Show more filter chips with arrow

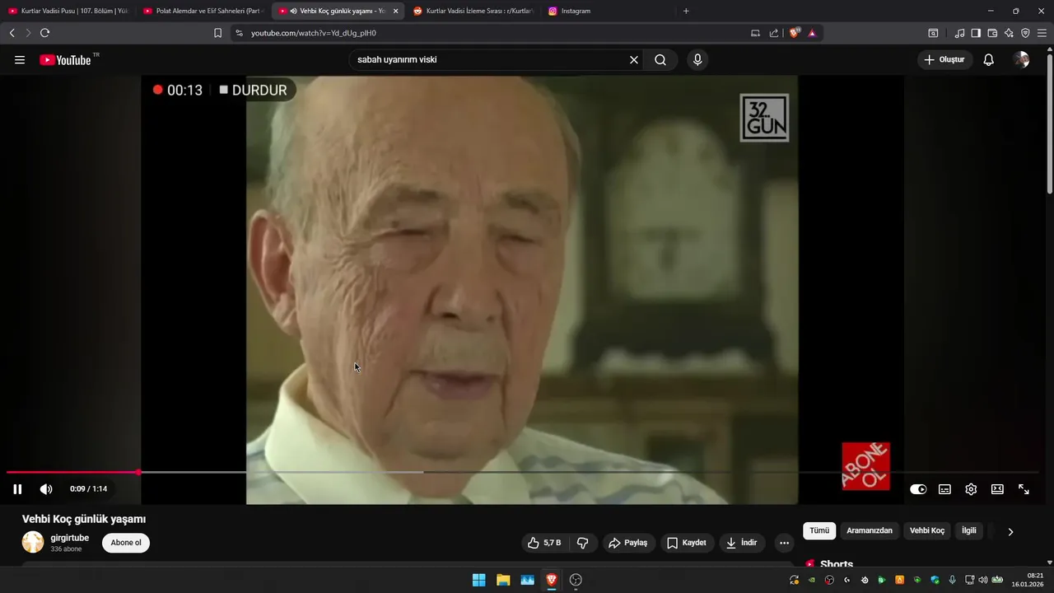point(1010,531)
